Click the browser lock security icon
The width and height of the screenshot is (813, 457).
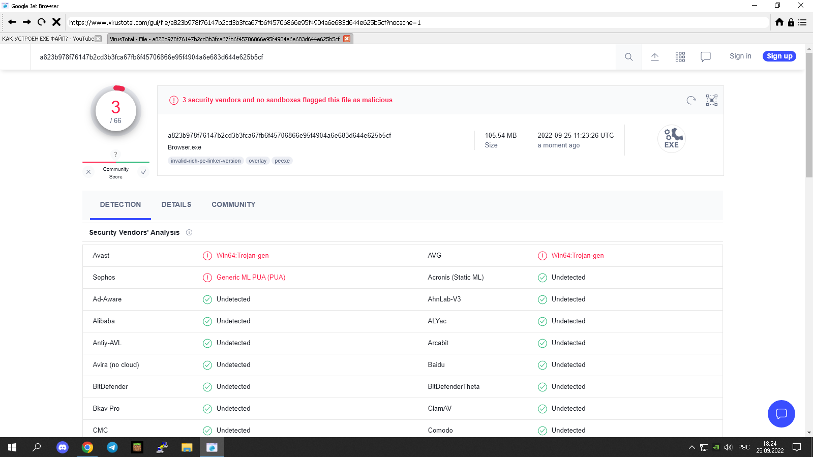pyautogui.click(x=791, y=22)
